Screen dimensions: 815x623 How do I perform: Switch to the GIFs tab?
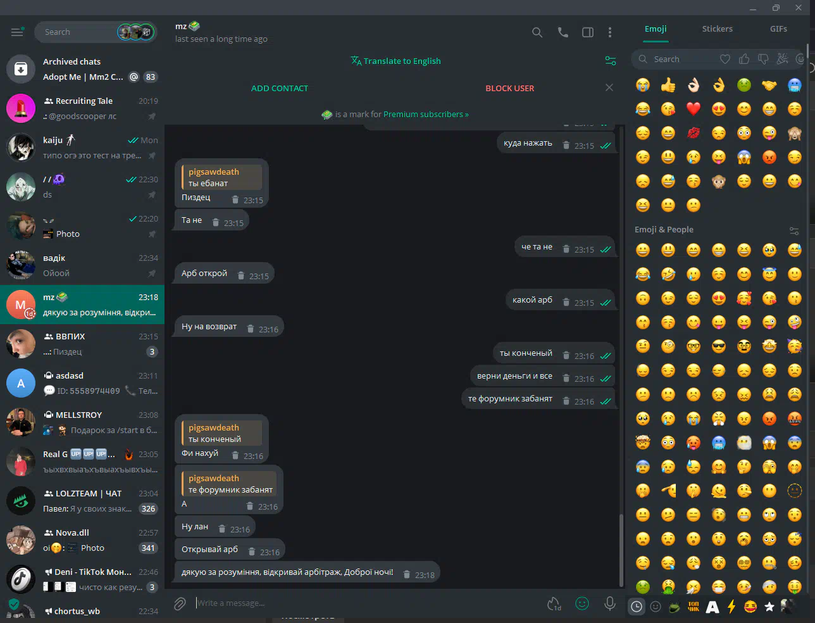778,29
